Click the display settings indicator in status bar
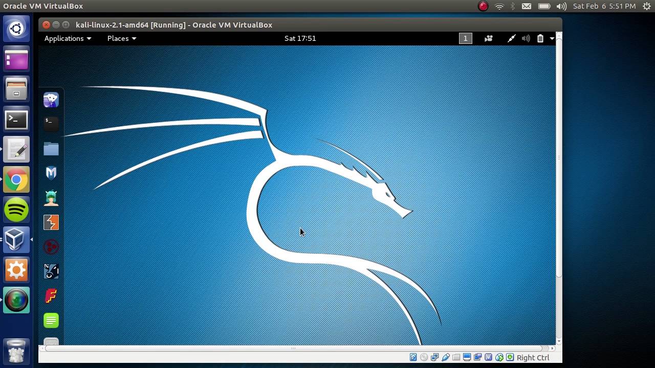This screenshot has width=655, height=368. (x=467, y=357)
